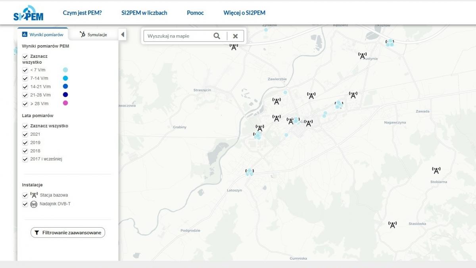
Task: Toggle Zaznacz wszystko under Lata pomiarów
Action: tap(25, 126)
